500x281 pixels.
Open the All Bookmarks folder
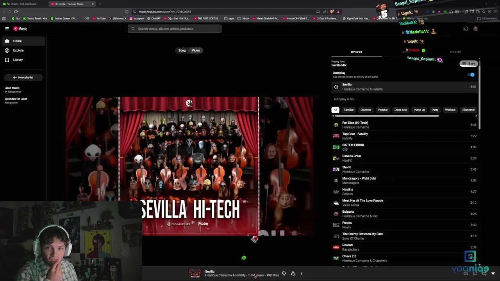click(x=487, y=18)
